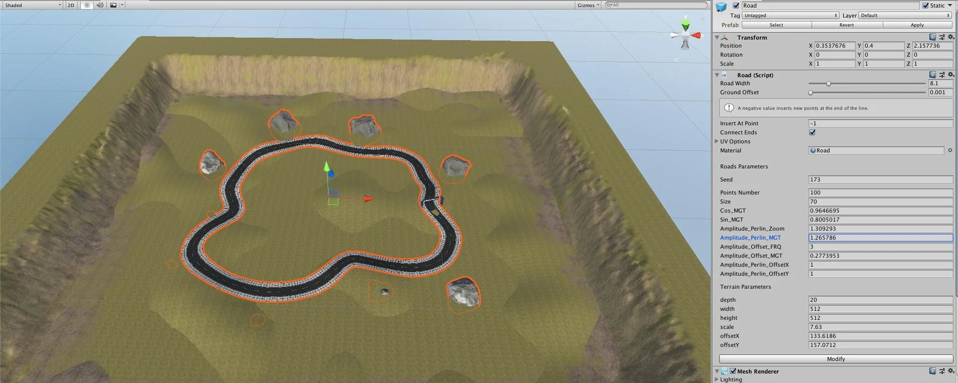The width and height of the screenshot is (958, 383).
Task: Open Mesh Renderer help reference icon
Action: click(932, 371)
